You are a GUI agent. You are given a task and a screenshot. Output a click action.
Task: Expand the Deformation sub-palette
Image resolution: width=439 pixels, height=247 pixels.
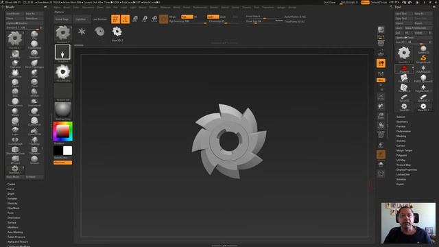tap(403, 131)
